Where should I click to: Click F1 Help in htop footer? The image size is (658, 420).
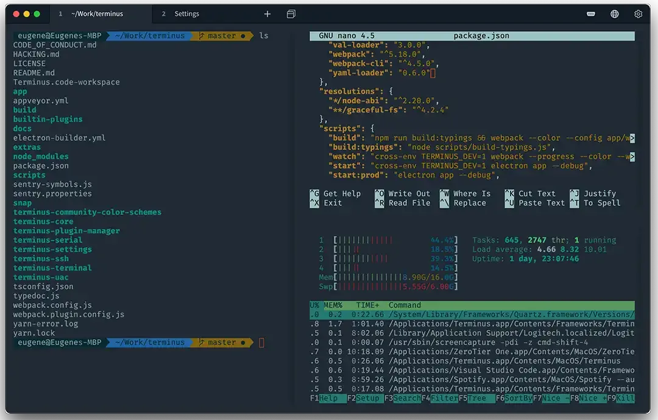coord(328,398)
